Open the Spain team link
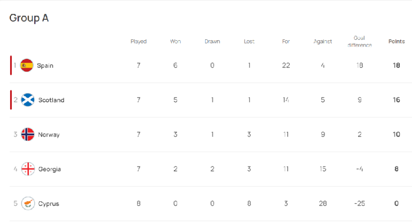 click(45, 65)
